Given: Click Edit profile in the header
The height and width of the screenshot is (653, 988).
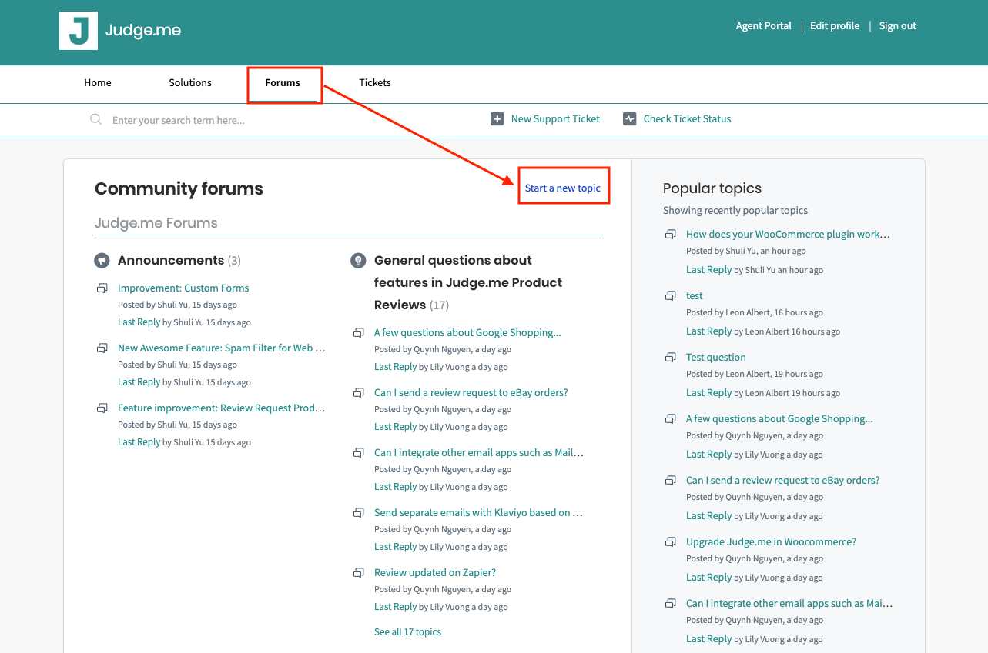Looking at the screenshot, I should click(835, 26).
